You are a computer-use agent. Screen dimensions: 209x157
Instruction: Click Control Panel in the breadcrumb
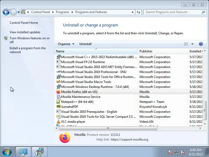click(x=40, y=12)
